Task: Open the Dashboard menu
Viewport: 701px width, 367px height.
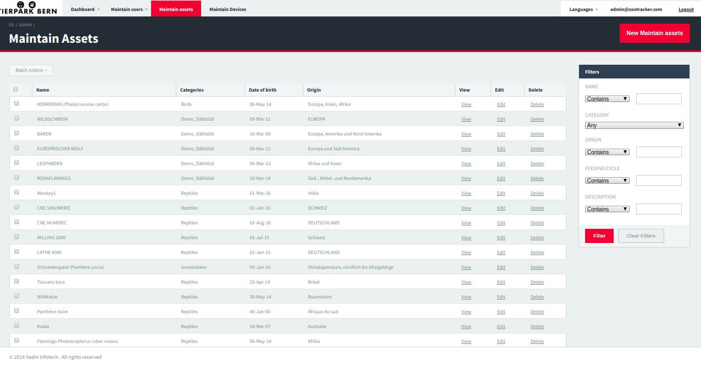Action: click(x=85, y=9)
